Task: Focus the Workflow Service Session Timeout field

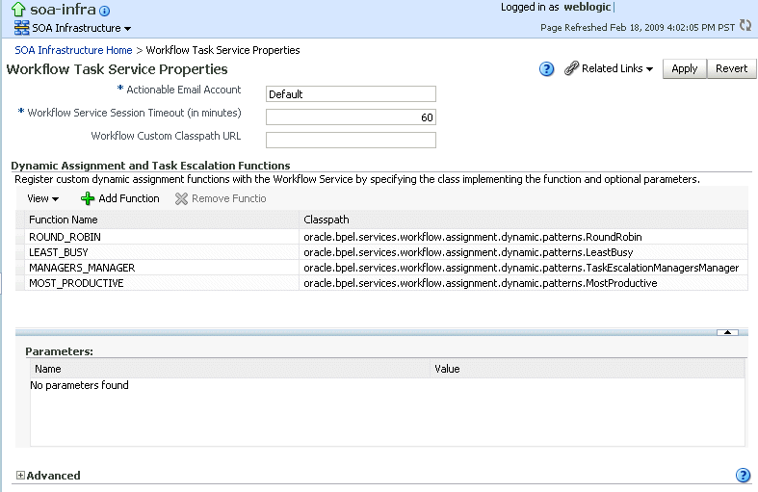Action: (x=351, y=117)
